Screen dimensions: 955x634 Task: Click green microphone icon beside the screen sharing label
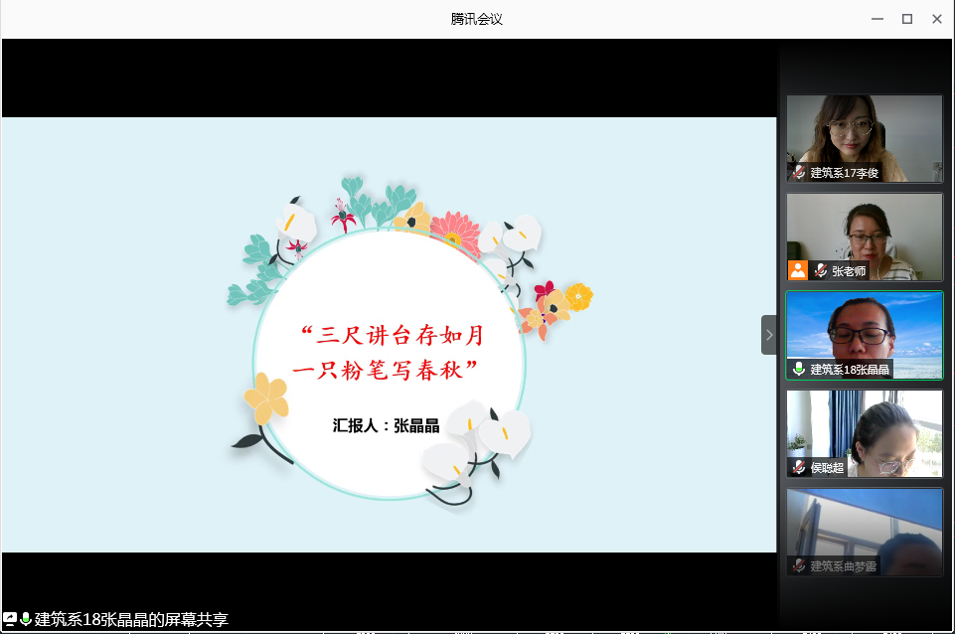point(26,619)
